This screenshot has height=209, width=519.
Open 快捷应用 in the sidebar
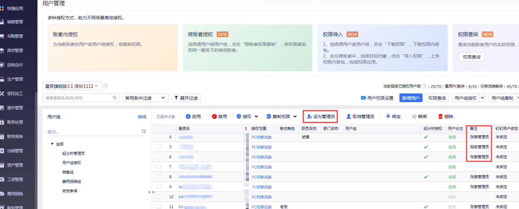coord(15,8)
